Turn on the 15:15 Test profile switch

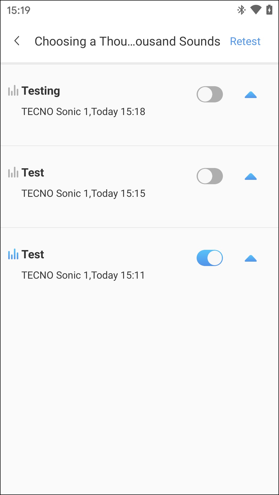[x=210, y=176]
